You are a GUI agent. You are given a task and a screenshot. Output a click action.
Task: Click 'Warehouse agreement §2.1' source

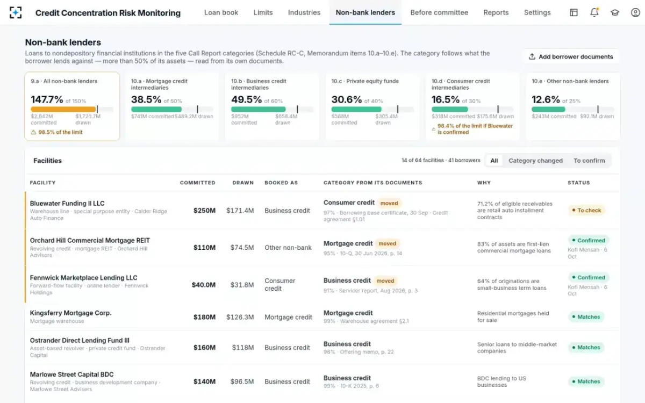pyautogui.click(x=374, y=321)
